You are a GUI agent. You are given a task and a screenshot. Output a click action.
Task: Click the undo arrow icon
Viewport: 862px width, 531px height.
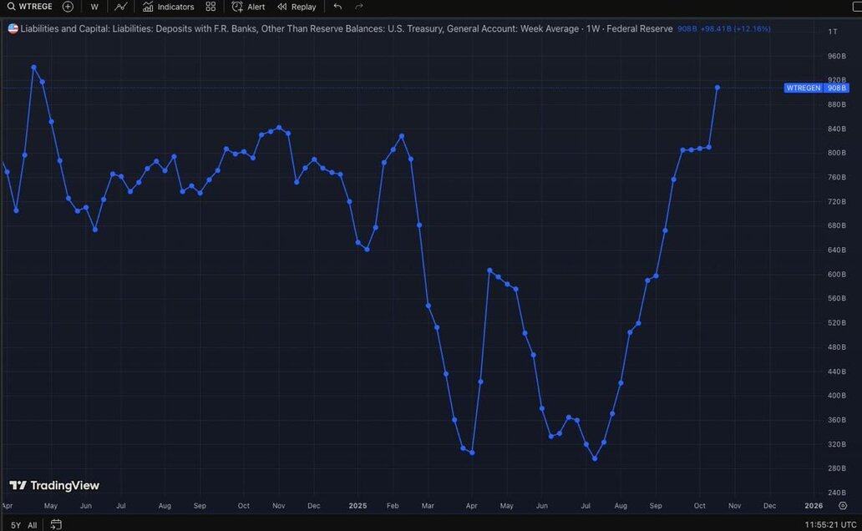pos(337,7)
